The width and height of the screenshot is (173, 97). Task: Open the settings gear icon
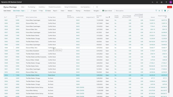point(162,2)
